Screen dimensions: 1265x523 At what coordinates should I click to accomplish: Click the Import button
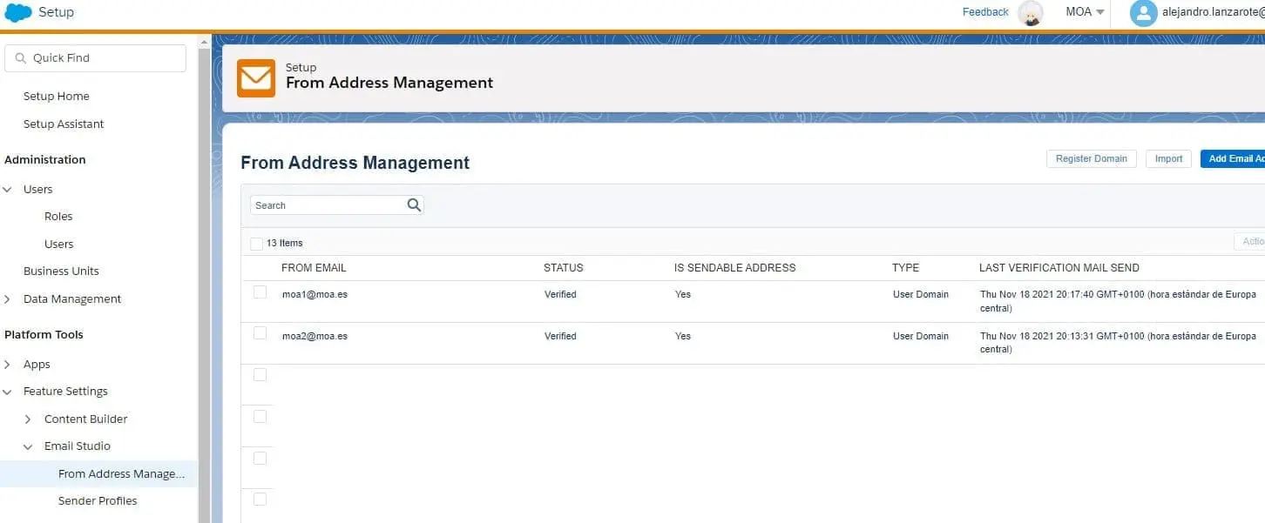[1168, 159]
